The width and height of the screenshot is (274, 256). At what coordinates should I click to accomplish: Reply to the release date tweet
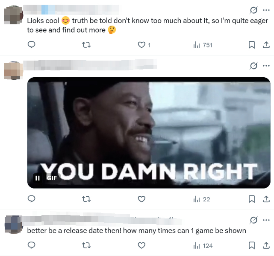coord(32,245)
